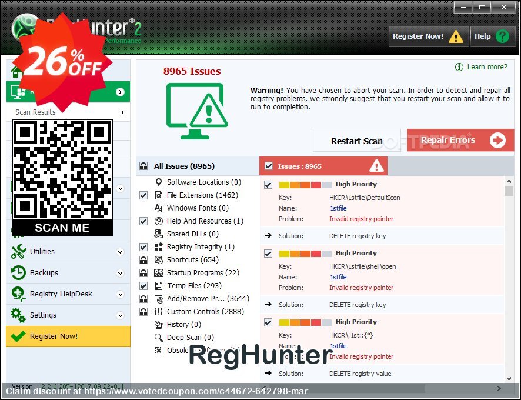The width and height of the screenshot is (521, 400).
Task: Click the Add/Remove Programs icon
Action: point(159,299)
